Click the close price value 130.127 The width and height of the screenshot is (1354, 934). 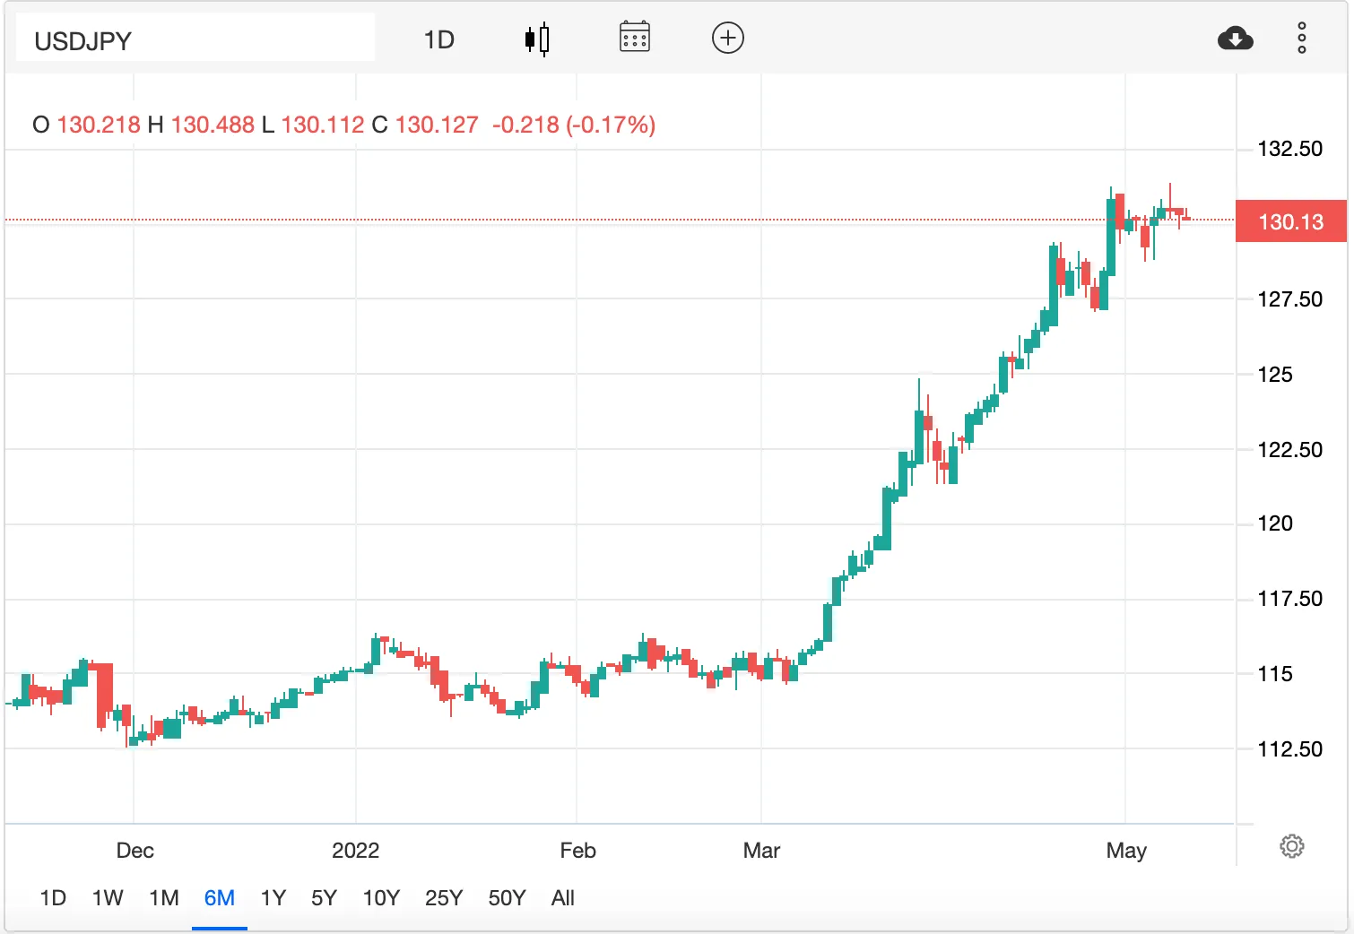437,125
